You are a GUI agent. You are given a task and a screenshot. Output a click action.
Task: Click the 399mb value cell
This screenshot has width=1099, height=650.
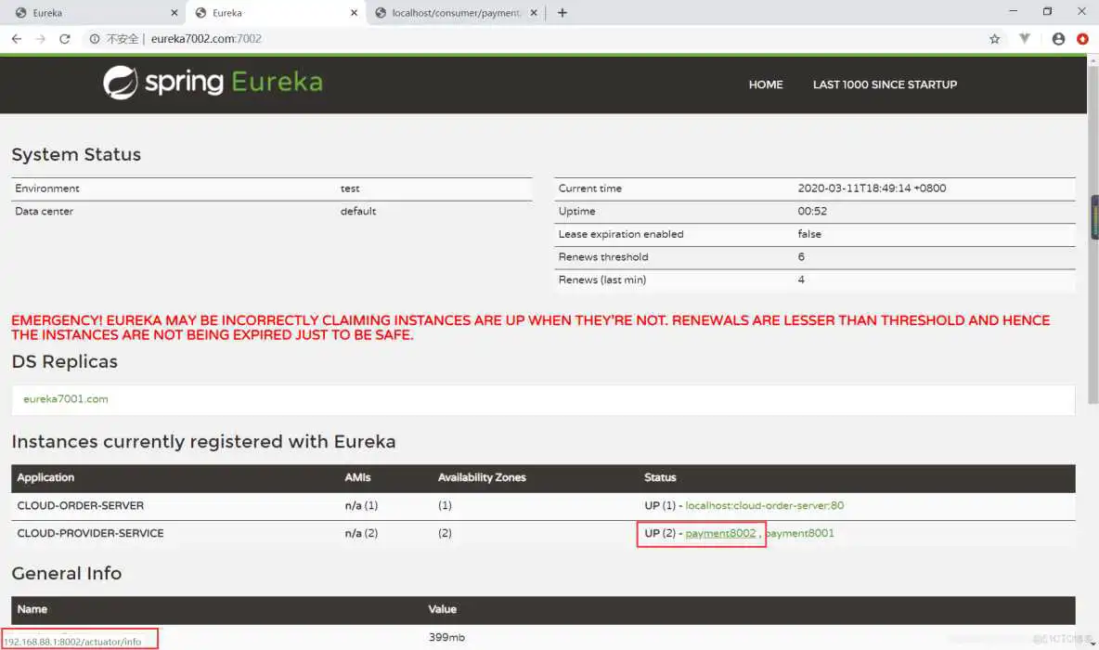click(446, 637)
